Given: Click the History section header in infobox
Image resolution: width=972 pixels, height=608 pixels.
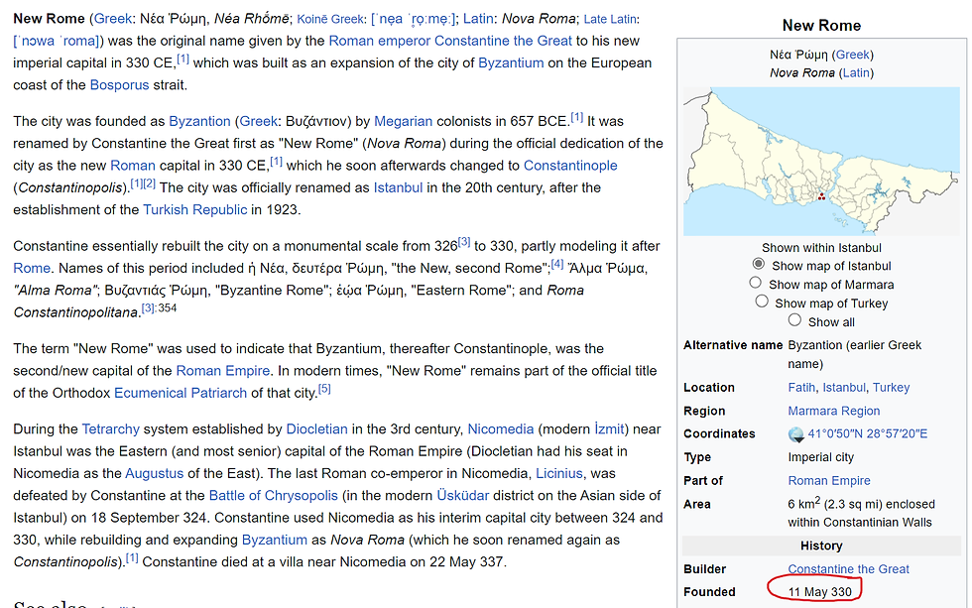Looking at the screenshot, I should click(821, 546).
